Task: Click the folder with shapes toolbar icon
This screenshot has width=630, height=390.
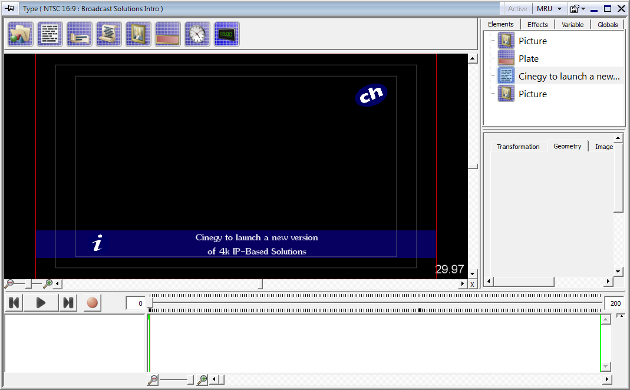Action: (x=21, y=35)
